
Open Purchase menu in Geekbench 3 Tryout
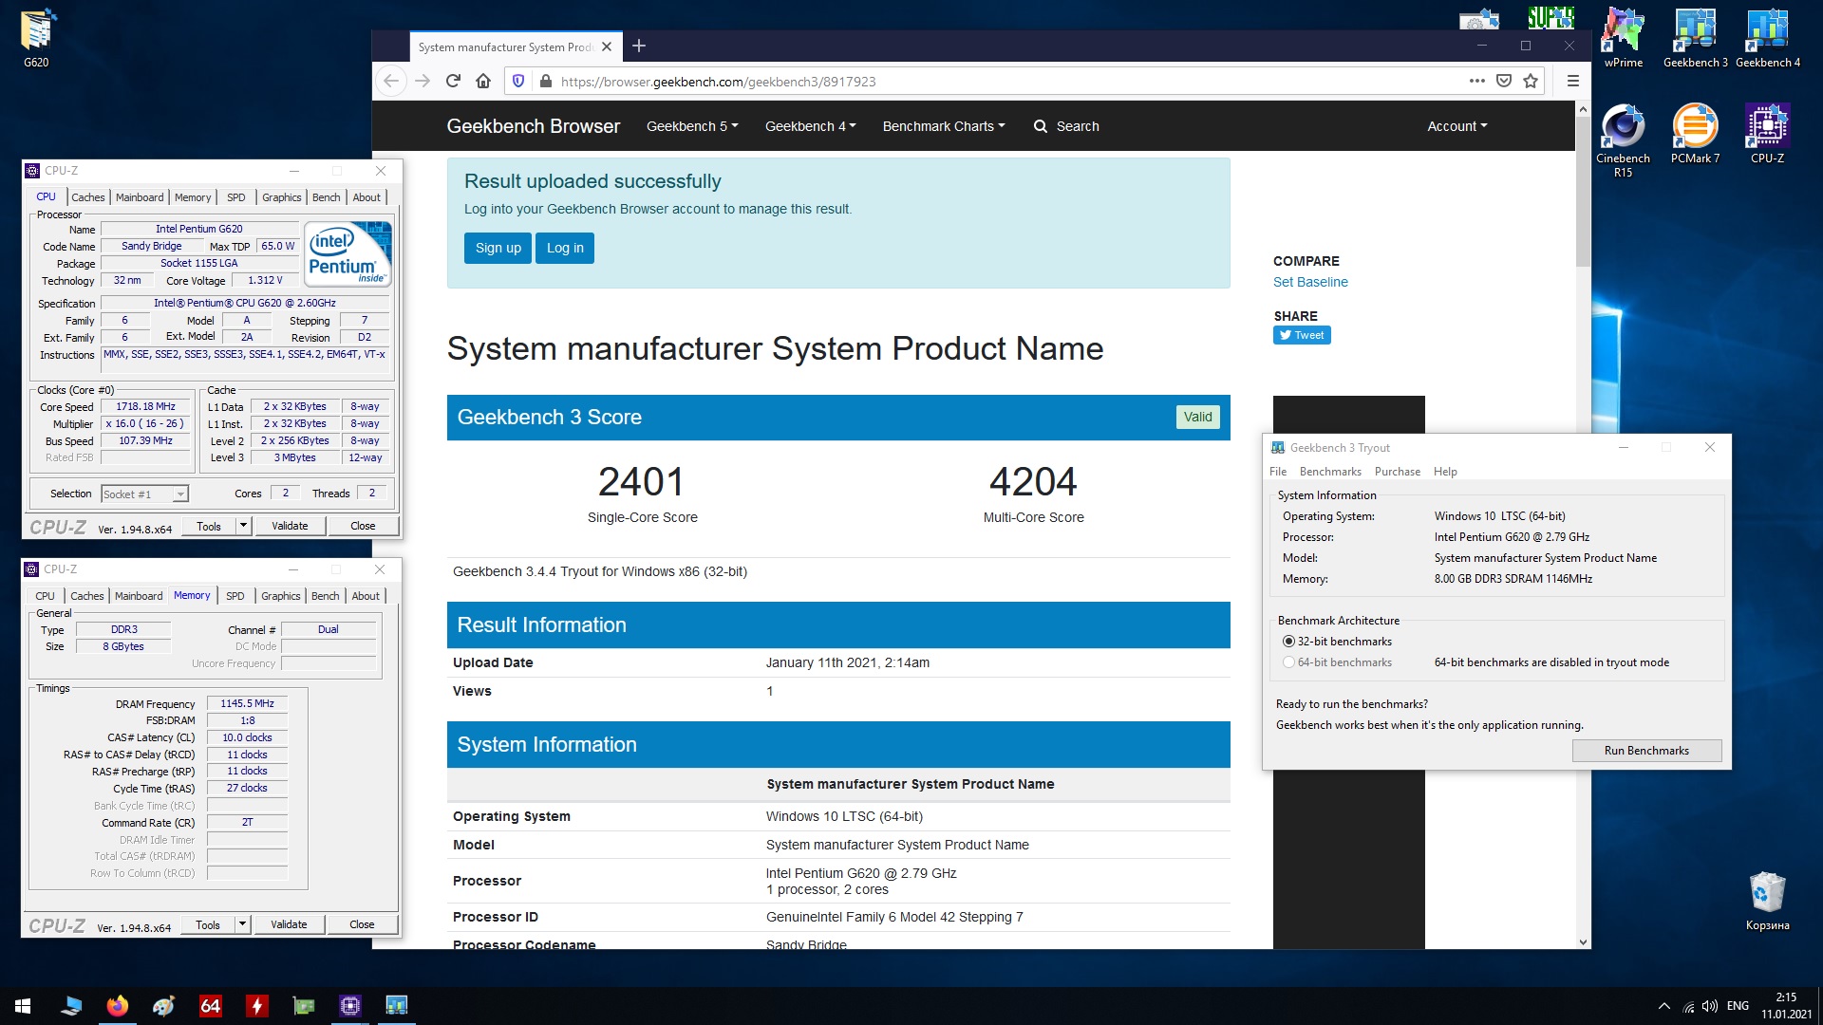1398,472
